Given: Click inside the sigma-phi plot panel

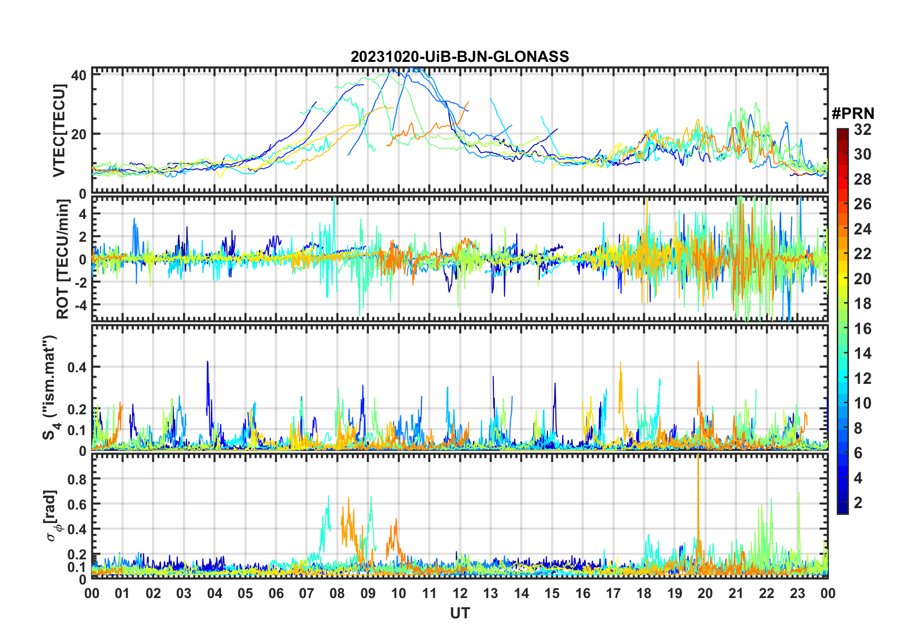Looking at the screenshot, I should point(460,516).
